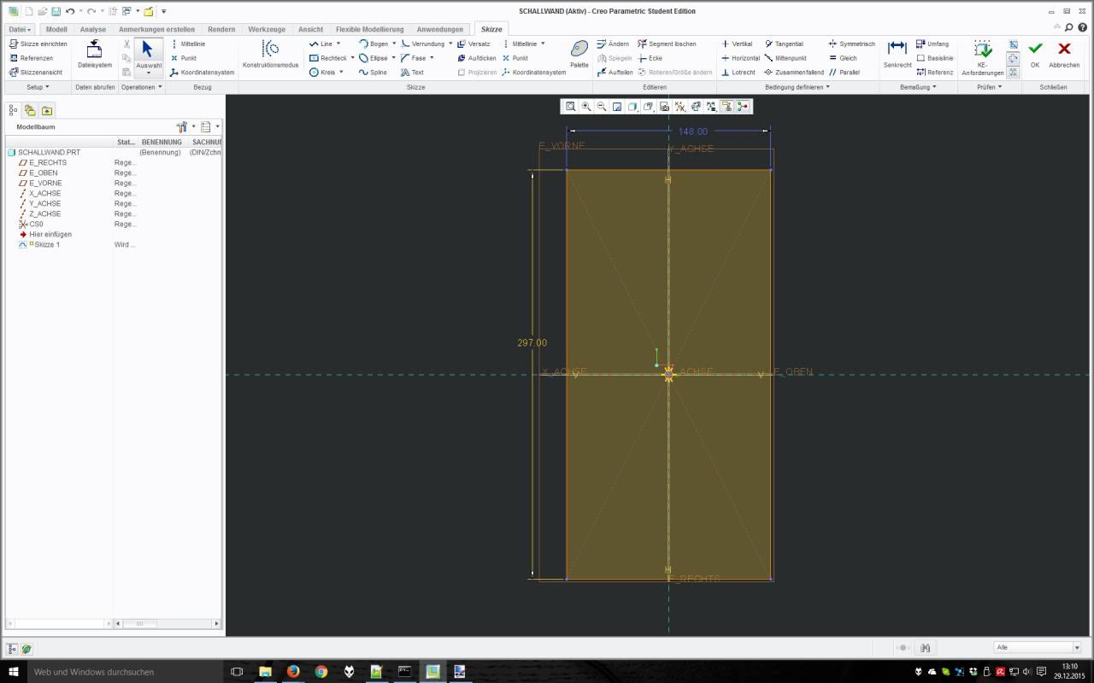Toggle vertex display in graphics toolbar
Viewport: 1094px width, 683px height.
[x=710, y=107]
